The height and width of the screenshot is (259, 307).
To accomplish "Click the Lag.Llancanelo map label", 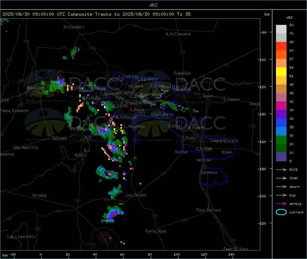I will coord(22,237).
